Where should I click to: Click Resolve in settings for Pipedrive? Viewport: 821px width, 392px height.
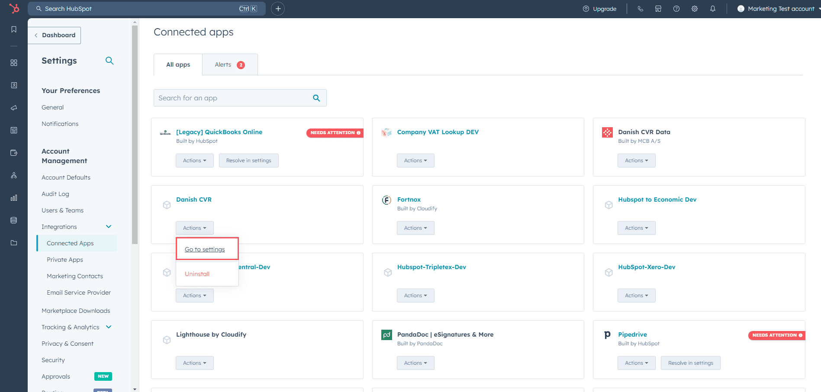[690, 363]
